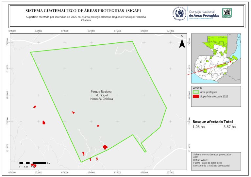Screen dimensions: 251x177
Task: Click the Consejo Nacional de Áreas Protegidas text
Action: coord(204,14)
